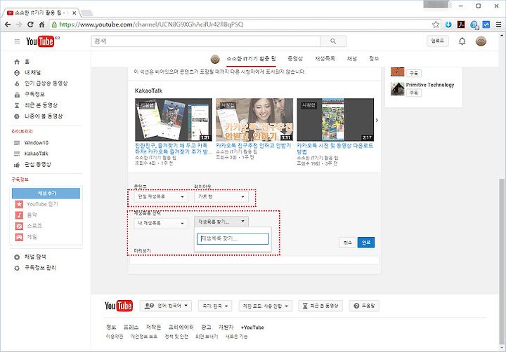Open the content type dropdown
This screenshot has height=352, width=506.
pos(161,197)
